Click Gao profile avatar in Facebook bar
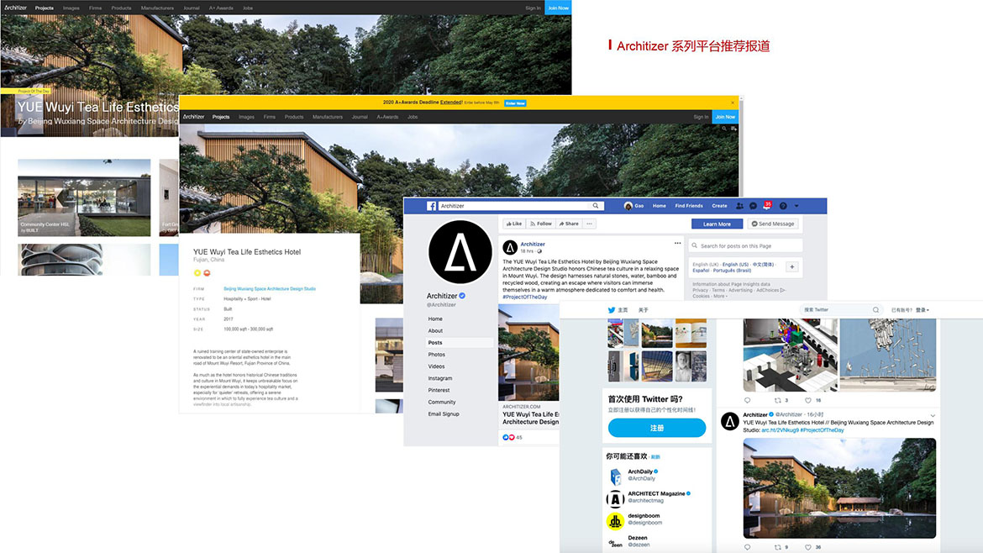 coord(628,206)
